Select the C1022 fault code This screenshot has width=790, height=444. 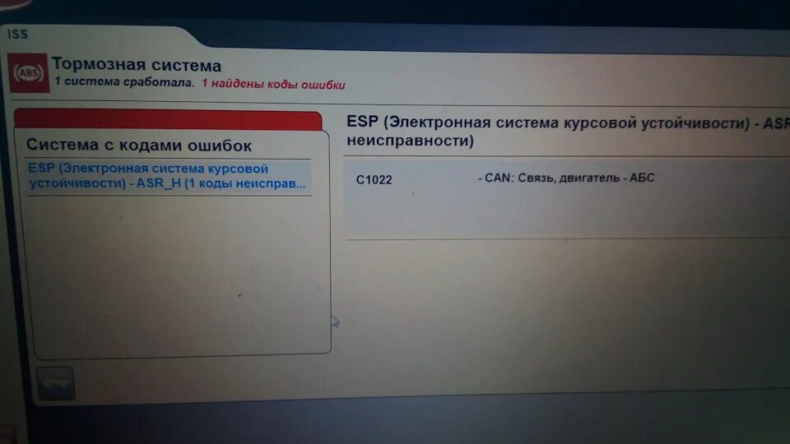tap(374, 180)
